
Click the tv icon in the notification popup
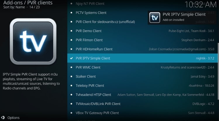[x=155, y=17]
